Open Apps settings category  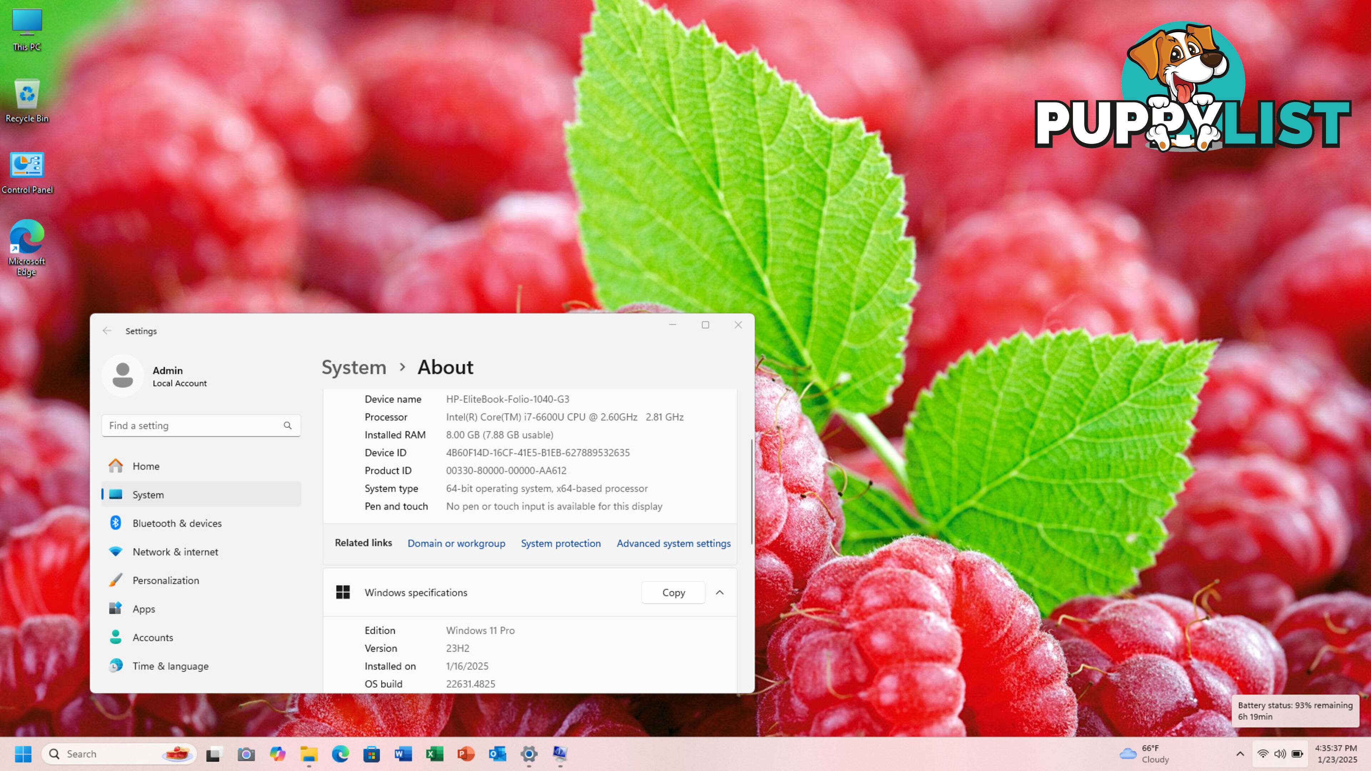pos(201,609)
